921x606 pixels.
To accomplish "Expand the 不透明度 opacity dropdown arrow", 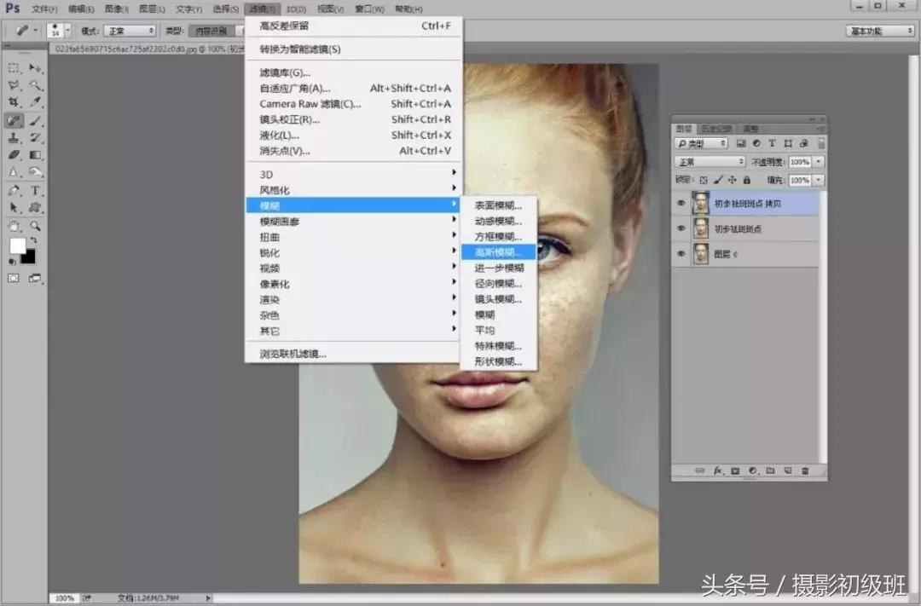I will click(x=819, y=162).
